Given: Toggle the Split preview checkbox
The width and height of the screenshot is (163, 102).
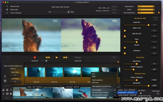Looking at the screenshot, I should point(7,6).
